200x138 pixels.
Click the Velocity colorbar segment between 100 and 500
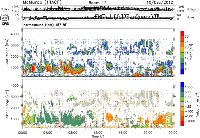click(182, 94)
